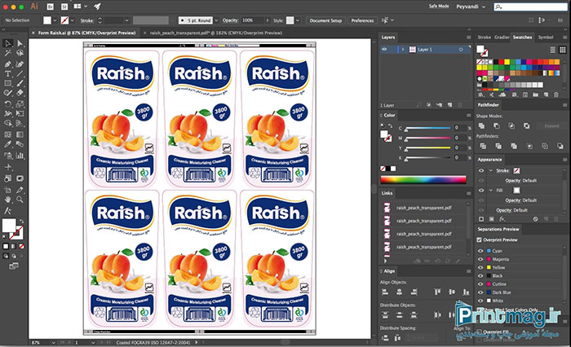Hide the Cyan separation
The image size is (571, 347).
coord(480,251)
